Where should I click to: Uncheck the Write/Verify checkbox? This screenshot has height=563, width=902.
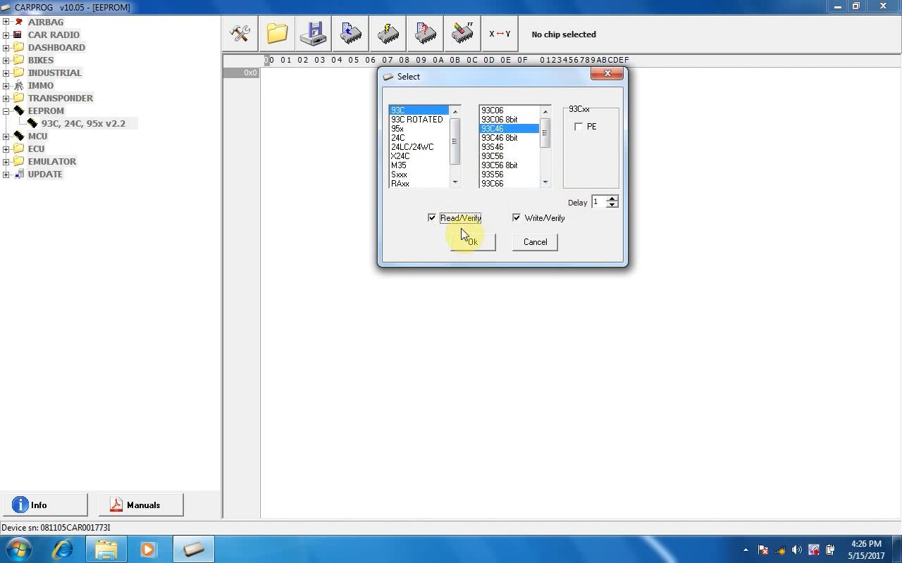pos(517,218)
